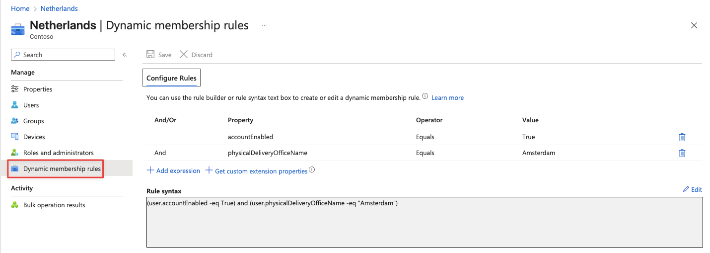Discard changes via the X icon
Screen dimensions: 710x253
point(184,55)
